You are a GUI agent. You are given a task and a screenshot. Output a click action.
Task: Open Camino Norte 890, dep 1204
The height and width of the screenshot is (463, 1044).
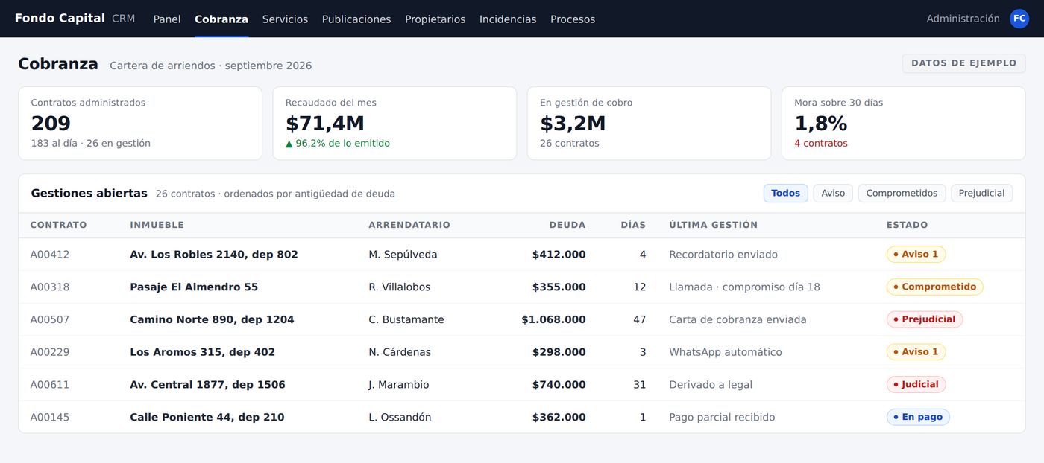click(x=212, y=320)
